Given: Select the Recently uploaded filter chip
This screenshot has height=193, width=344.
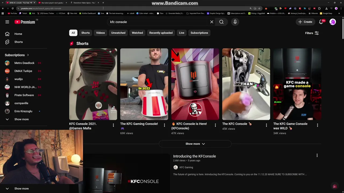Looking at the screenshot, I should coord(161,33).
